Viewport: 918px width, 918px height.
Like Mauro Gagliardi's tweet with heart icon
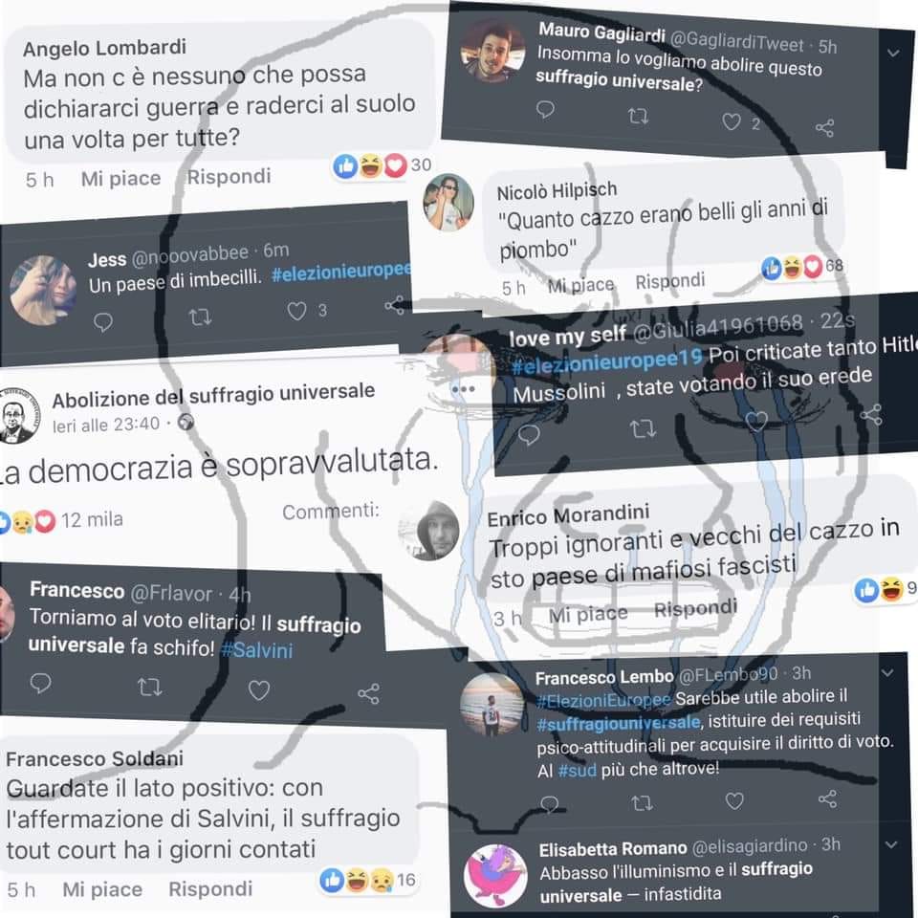click(732, 121)
